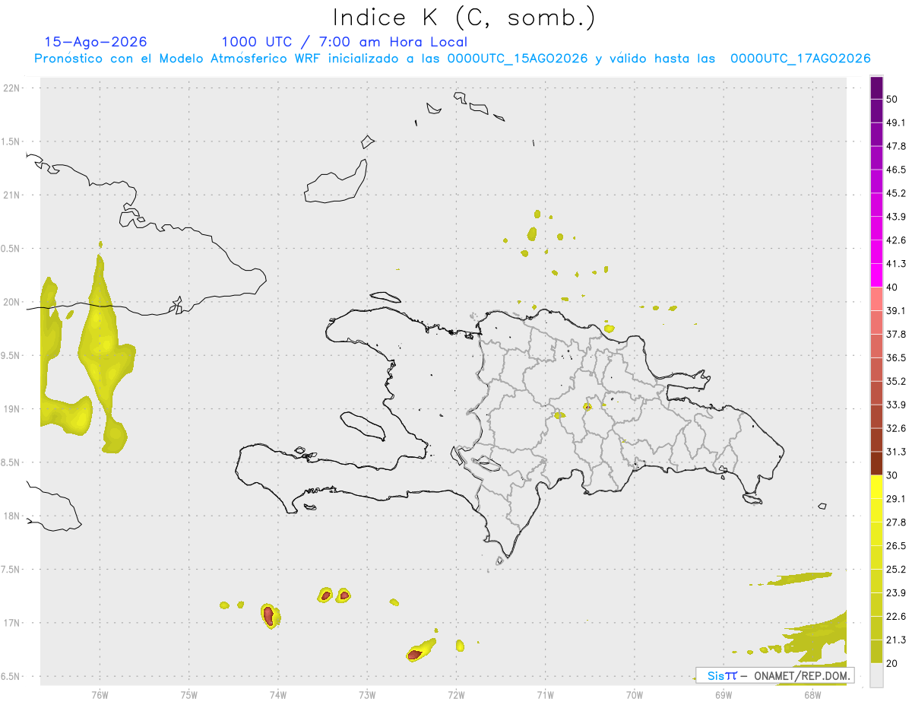Click the '26.5' color scale label
The height and width of the screenshot is (705, 912).
[896, 546]
